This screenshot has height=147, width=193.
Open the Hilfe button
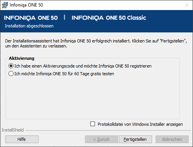[x=22, y=139]
